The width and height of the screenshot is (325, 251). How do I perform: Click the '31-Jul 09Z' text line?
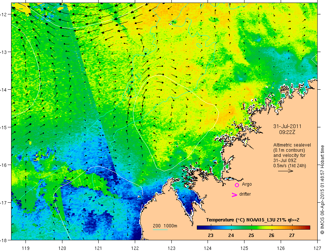[285, 161]
